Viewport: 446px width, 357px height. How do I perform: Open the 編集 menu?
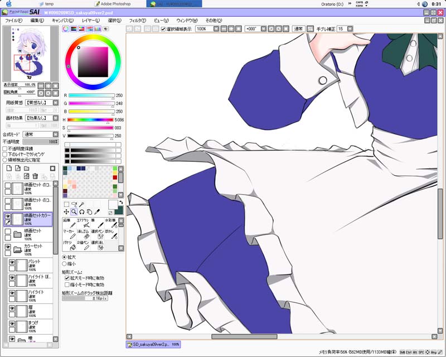coord(37,21)
